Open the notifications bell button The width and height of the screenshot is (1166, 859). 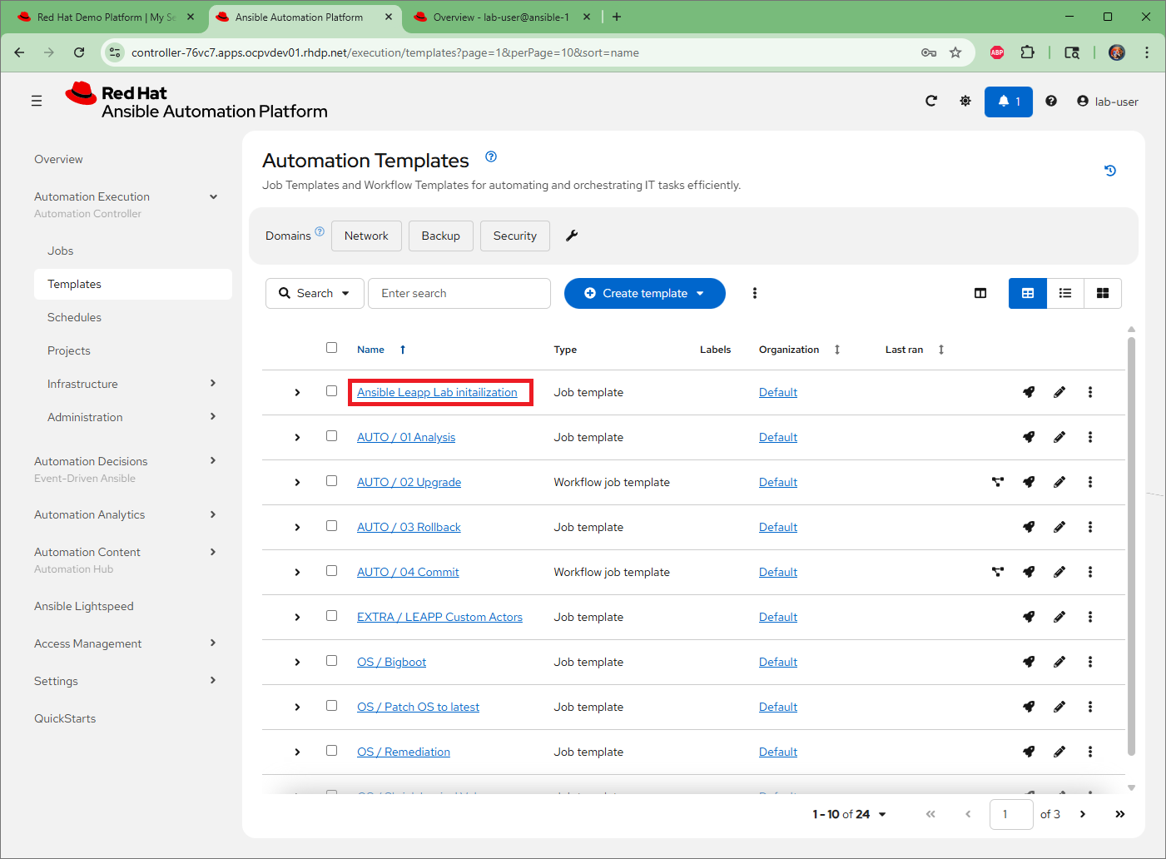click(x=1009, y=102)
